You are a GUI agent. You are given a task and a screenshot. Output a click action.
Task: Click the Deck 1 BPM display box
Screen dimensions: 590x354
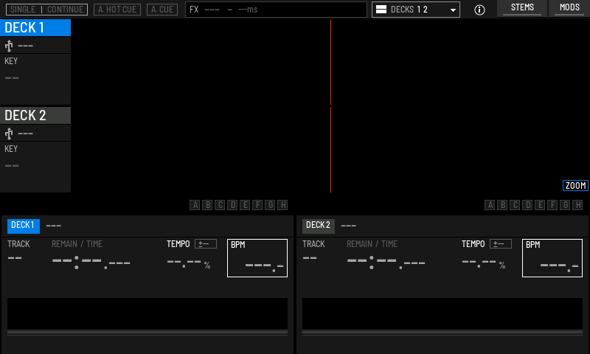point(257,258)
